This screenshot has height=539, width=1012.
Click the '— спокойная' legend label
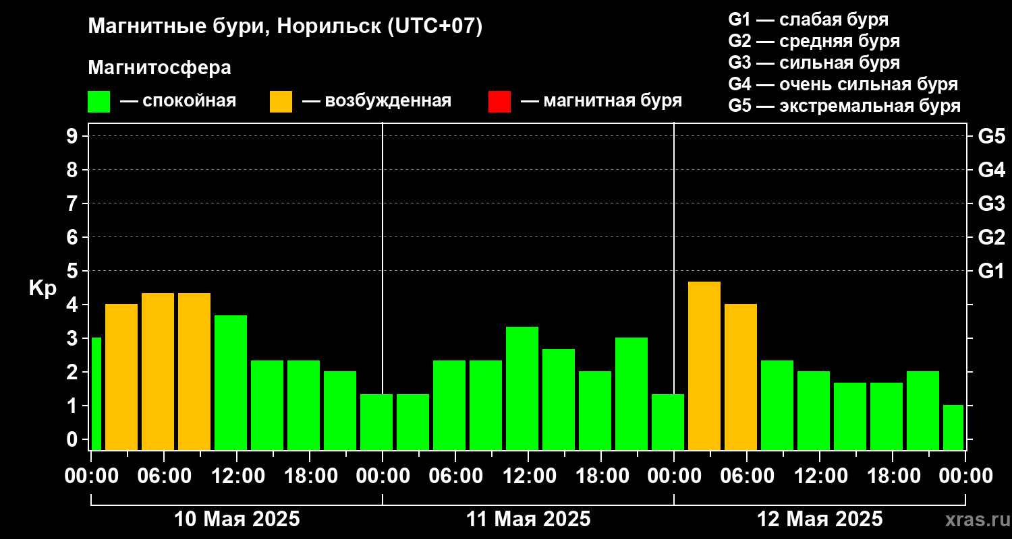178,101
